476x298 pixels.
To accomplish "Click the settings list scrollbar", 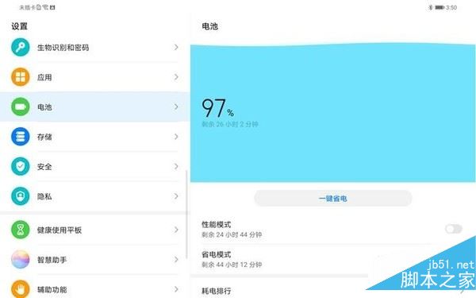I will [186, 215].
